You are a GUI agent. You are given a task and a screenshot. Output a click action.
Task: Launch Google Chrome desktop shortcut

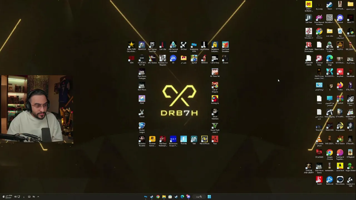330,155
